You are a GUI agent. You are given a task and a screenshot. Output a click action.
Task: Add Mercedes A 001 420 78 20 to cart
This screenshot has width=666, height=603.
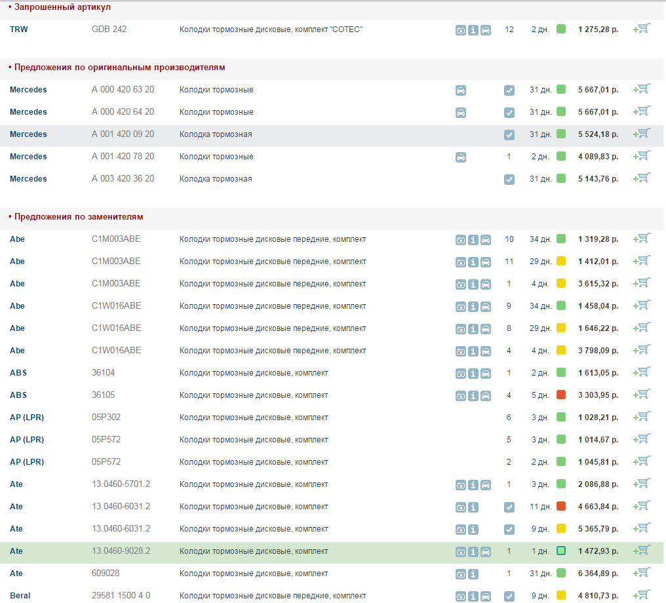click(x=642, y=156)
